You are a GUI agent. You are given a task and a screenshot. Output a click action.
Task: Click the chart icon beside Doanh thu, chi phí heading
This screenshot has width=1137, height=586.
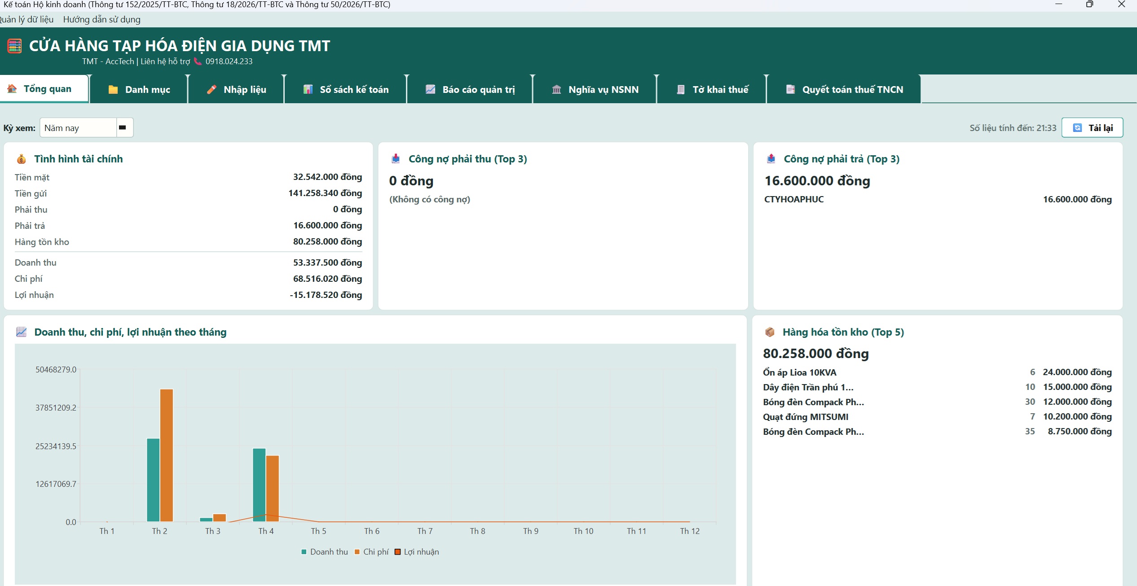21,332
